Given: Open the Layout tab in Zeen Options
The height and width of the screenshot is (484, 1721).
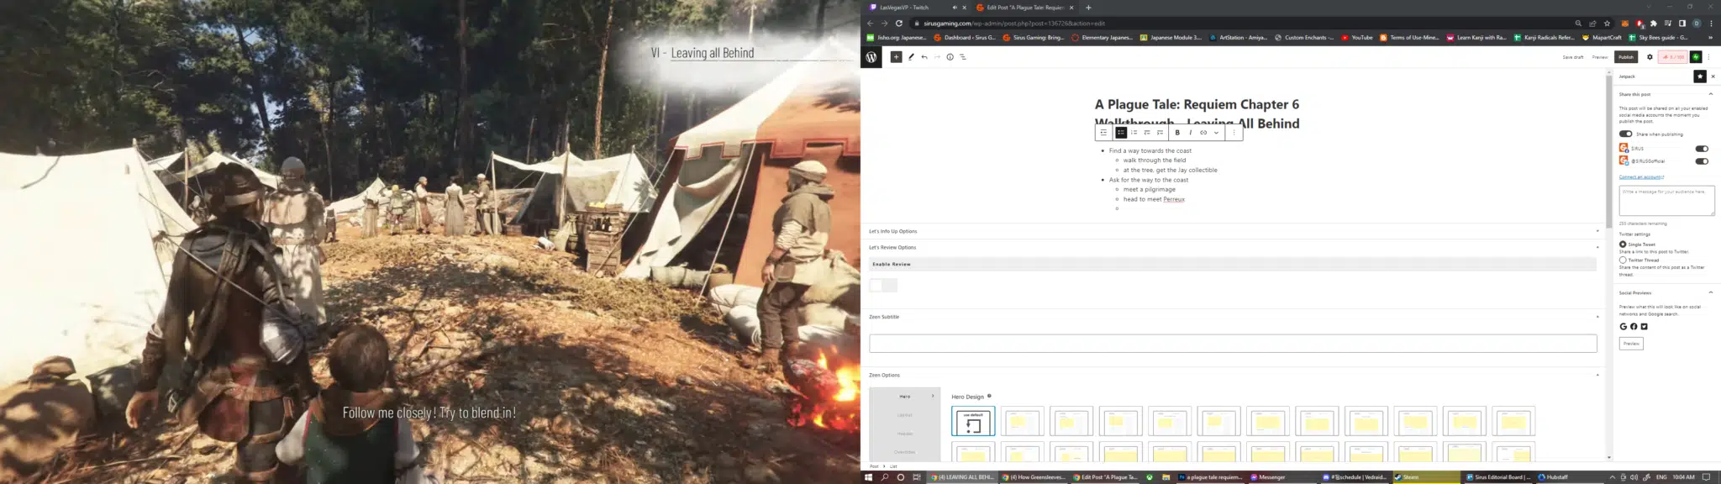Looking at the screenshot, I should click(905, 415).
